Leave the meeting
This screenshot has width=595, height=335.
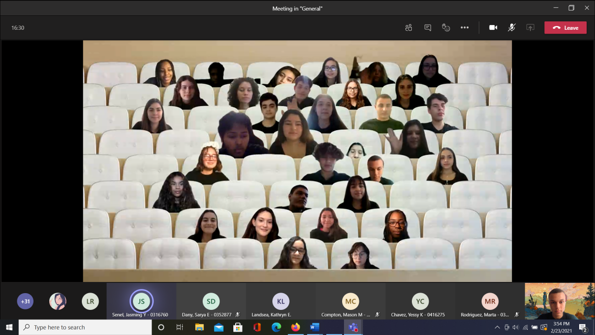pos(565,28)
